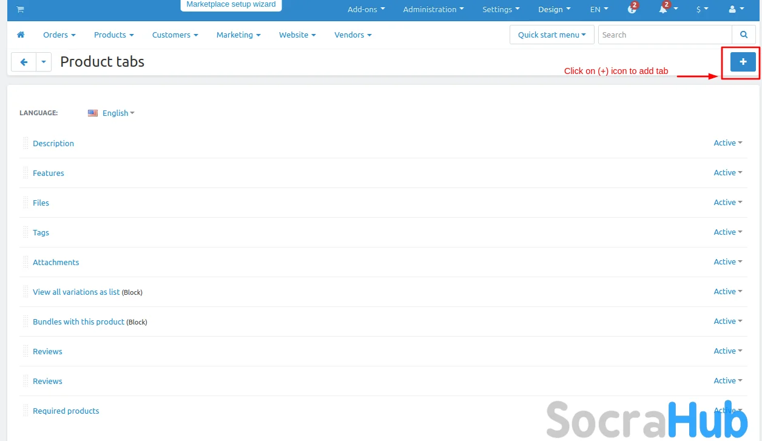
Task: Toggle Active status for Features tab
Action: pos(728,173)
